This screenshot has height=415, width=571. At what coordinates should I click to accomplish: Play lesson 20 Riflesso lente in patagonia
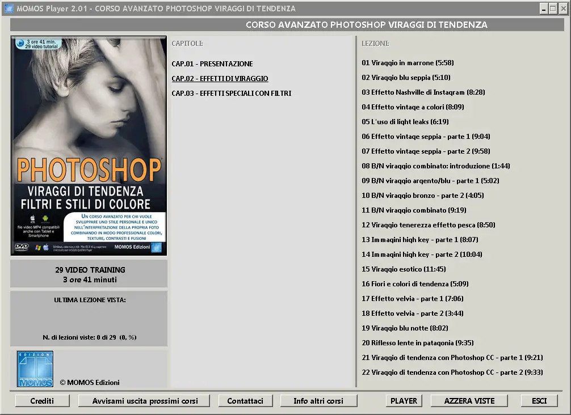click(417, 342)
